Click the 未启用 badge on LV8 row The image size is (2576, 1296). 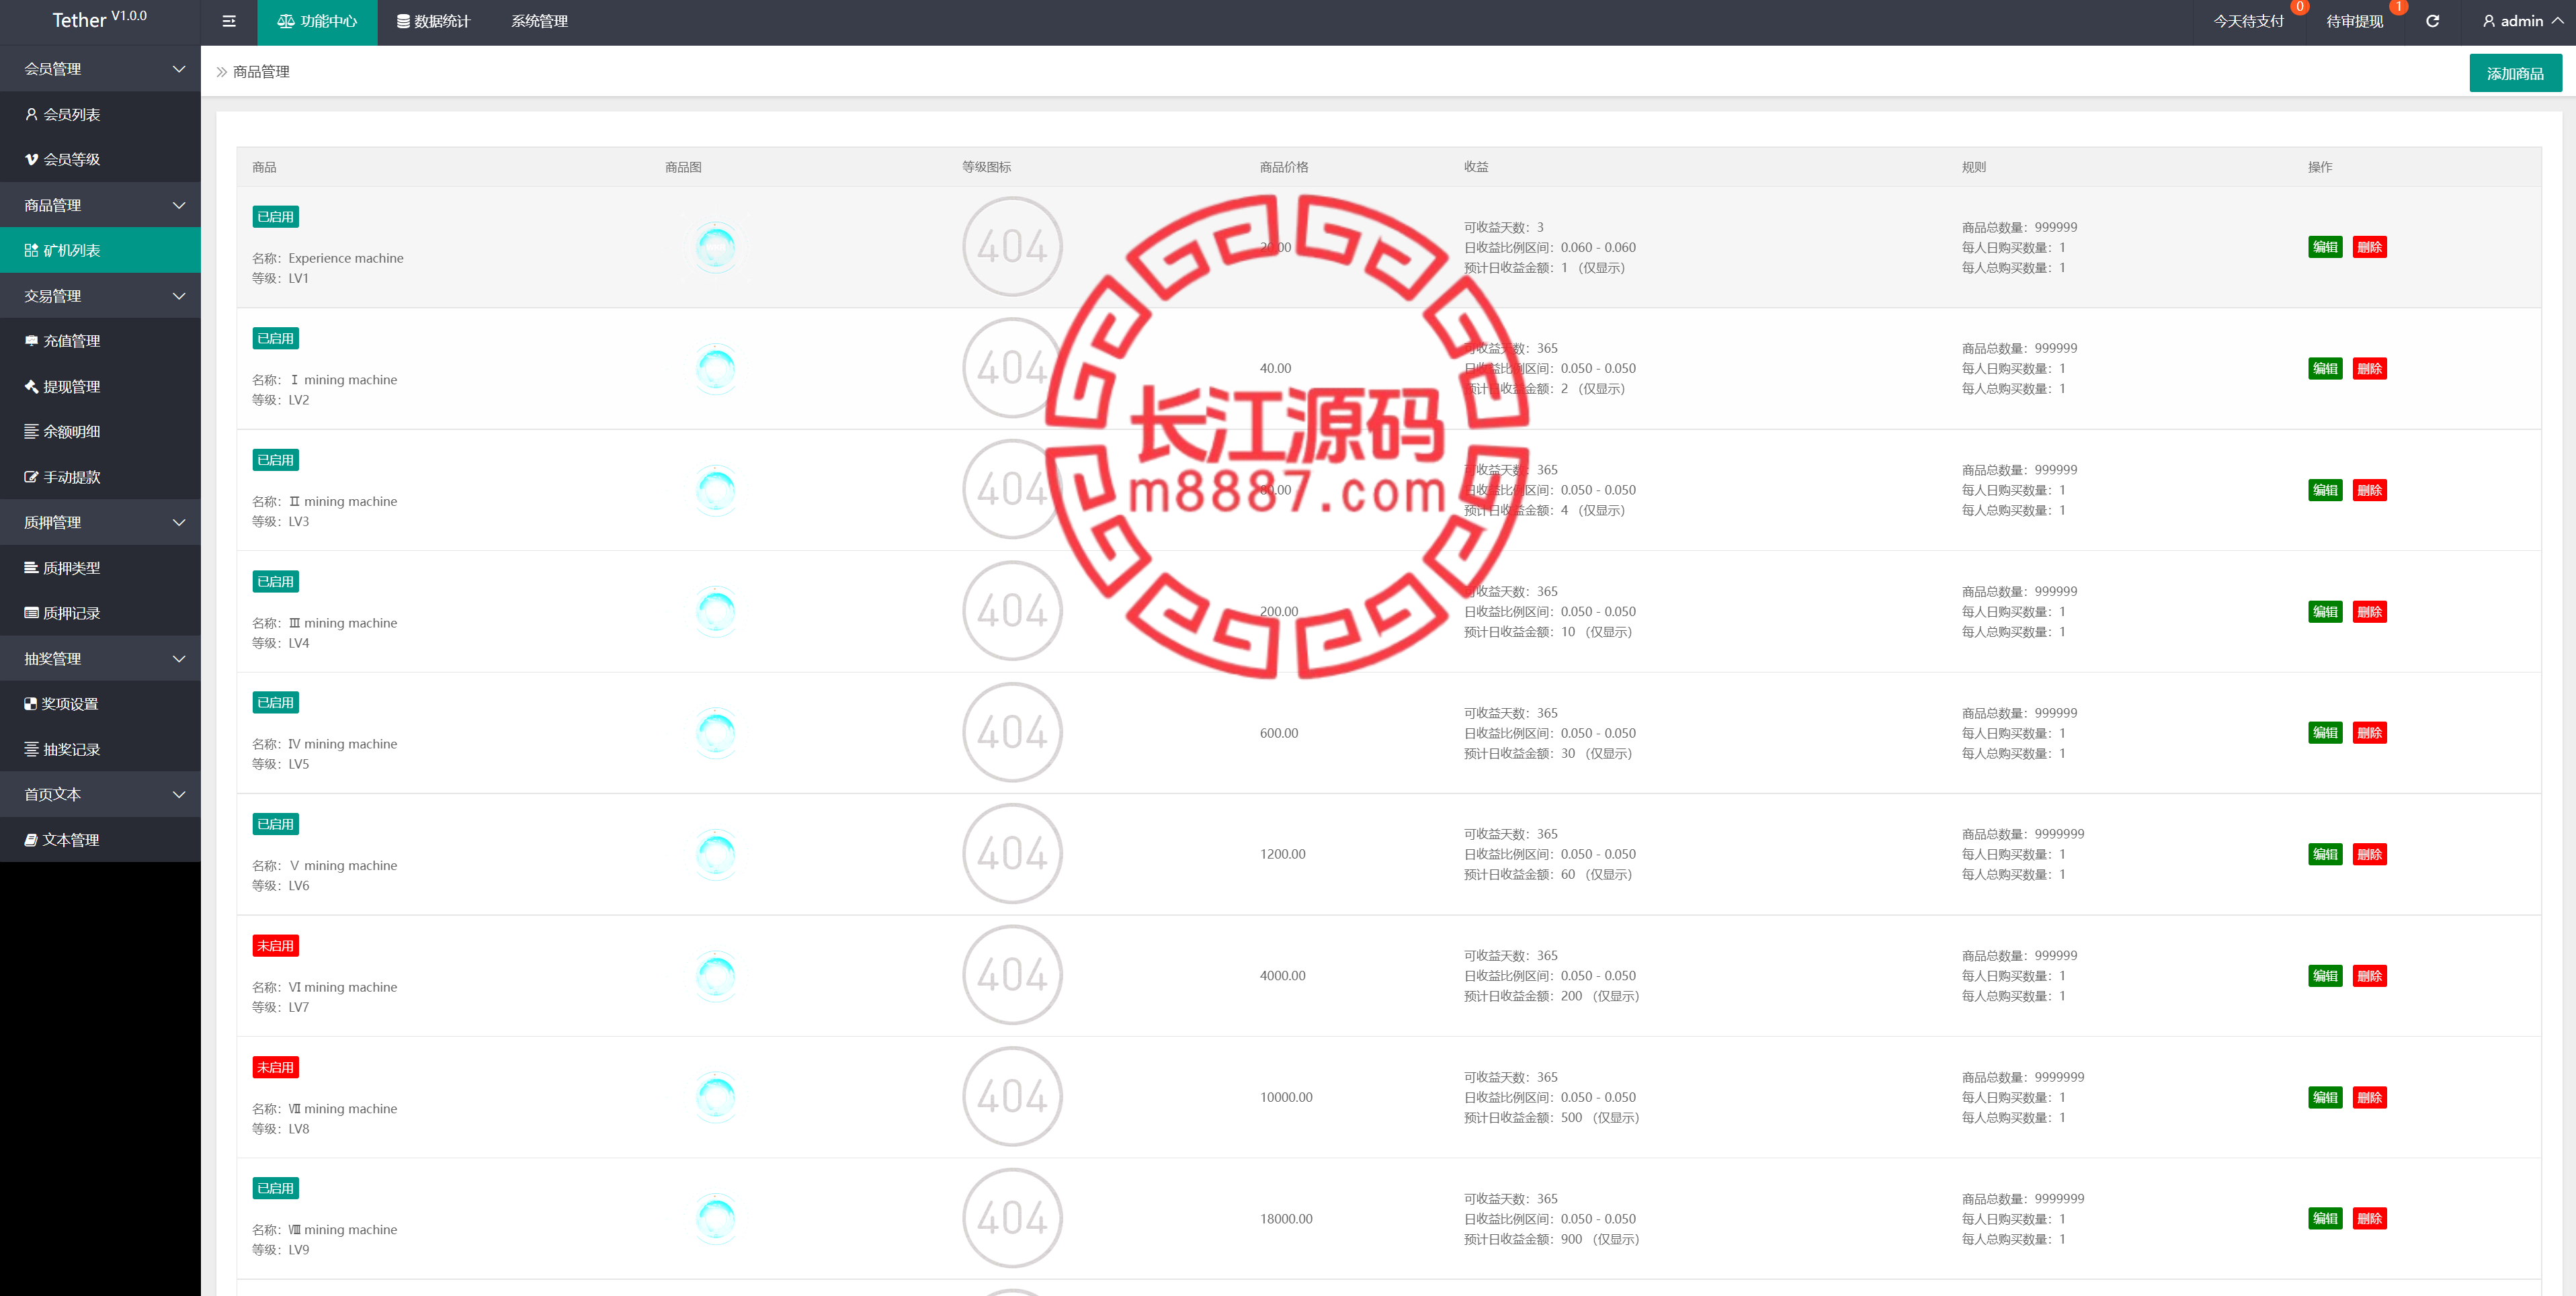tap(275, 1067)
